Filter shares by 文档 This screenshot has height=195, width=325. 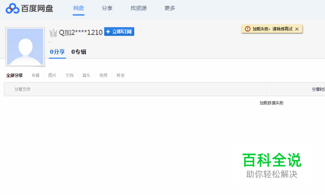(x=70, y=75)
